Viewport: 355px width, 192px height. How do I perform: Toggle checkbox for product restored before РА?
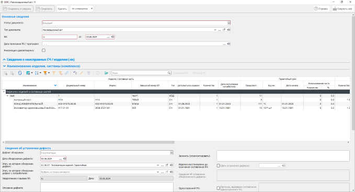point(219,166)
